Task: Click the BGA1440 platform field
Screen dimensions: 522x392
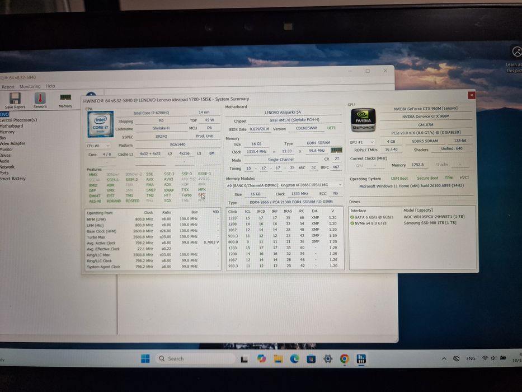Action: coord(177,144)
